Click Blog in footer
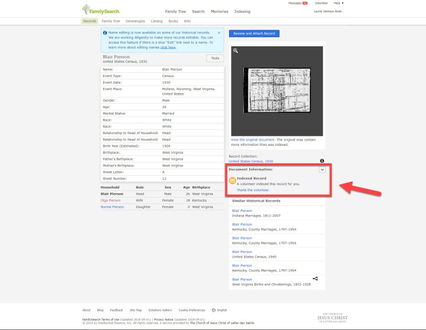This screenshot has height=330, width=426. [100, 310]
